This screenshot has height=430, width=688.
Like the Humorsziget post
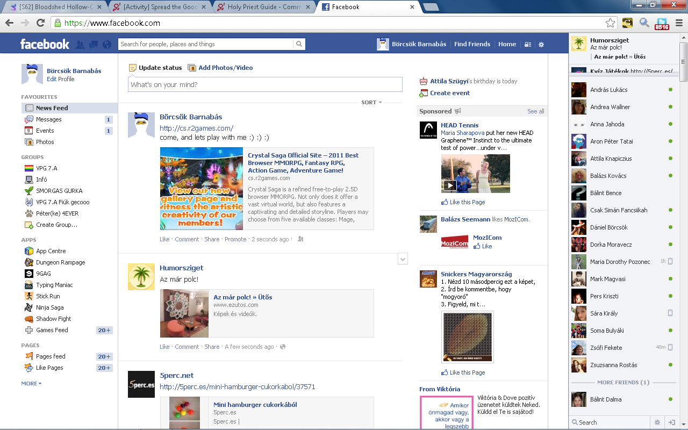coord(164,347)
